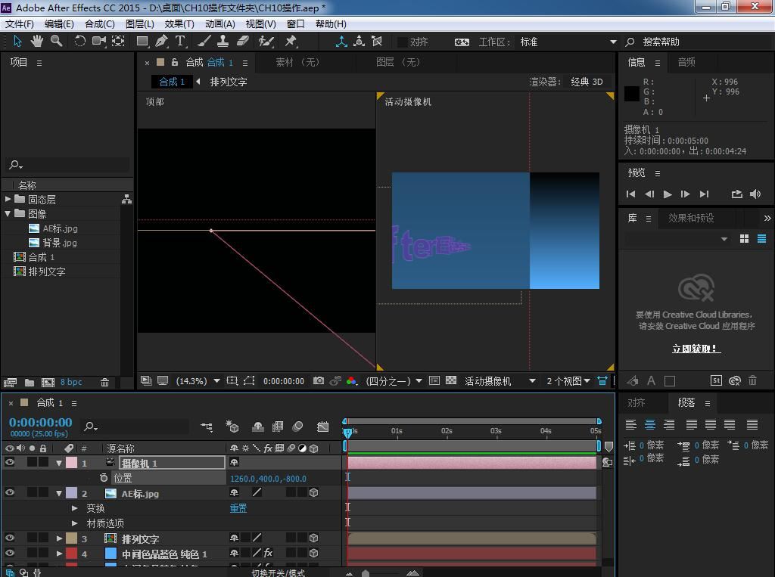This screenshot has width=775, height=577.
Task: Select the Roto Brush tool
Action: tap(266, 41)
